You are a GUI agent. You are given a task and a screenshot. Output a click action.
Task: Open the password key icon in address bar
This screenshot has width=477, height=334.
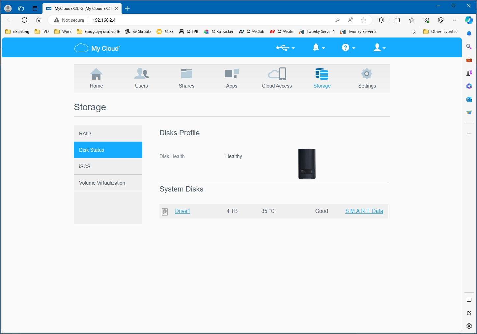coord(337,20)
